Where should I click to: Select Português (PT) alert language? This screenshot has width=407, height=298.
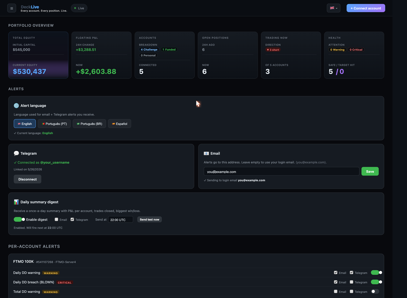click(54, 124)
